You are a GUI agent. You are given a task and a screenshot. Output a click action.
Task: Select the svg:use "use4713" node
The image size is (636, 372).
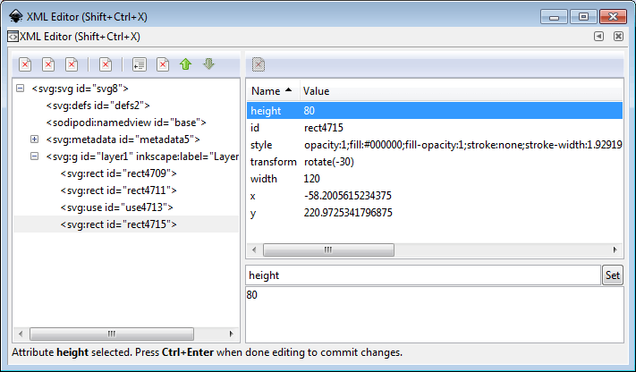click(x=115, y=207)
